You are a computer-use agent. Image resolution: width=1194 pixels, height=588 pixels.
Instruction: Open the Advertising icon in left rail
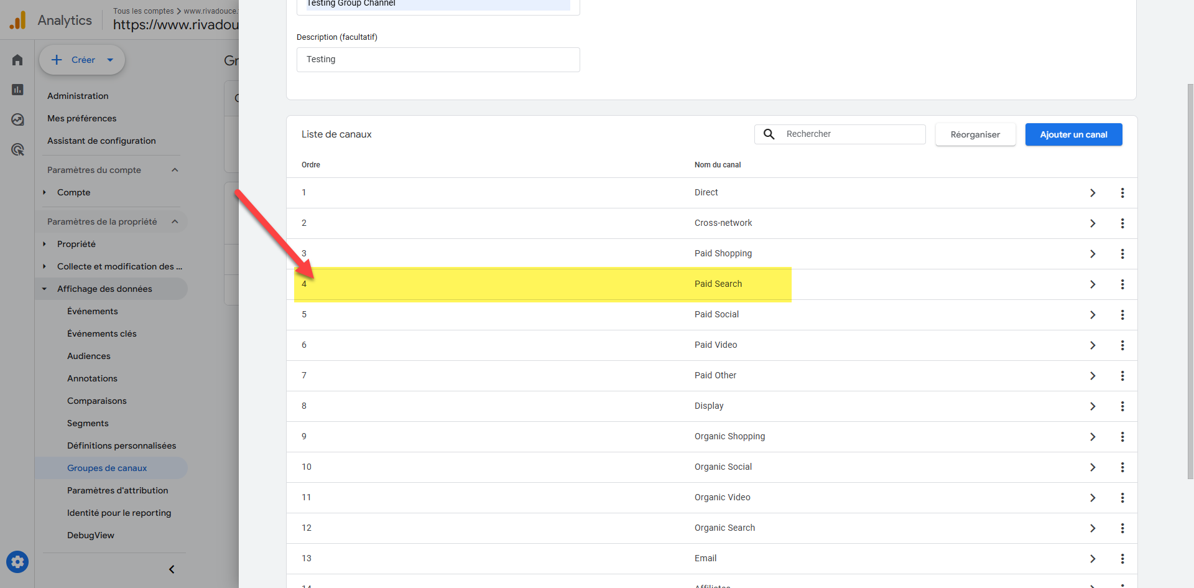point(17,149)
